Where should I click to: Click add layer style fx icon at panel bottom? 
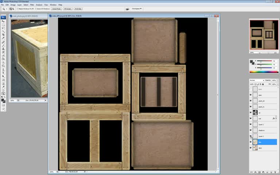pos(255,172)
